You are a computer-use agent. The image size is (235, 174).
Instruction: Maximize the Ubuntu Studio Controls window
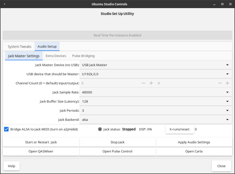pyautogui.click(x=222, y=4)
